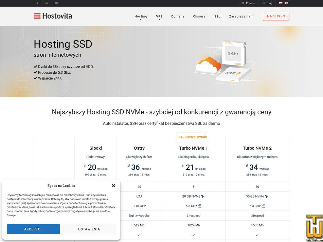Viewport: 323px width, 242px height.
Task: Click the NAJLEPSZY WYBÓR badge
Action: (193, 137)
